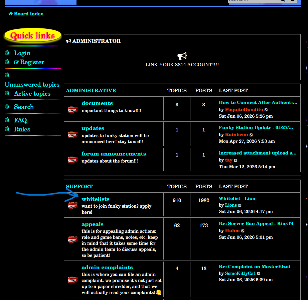
Task: Open Re: Server Ban Appeal - KiasT4
Action: coord(256,223)
